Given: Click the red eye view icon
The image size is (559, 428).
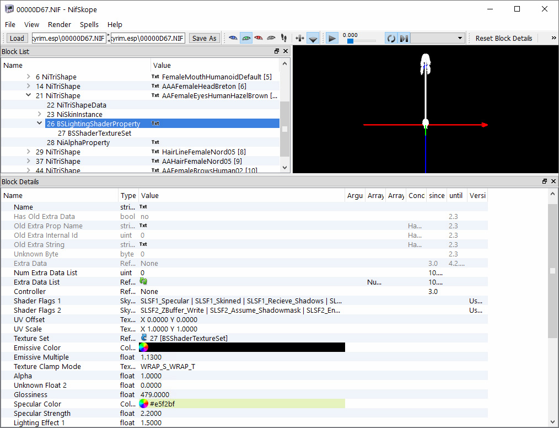Looking at the screenshot, I should [x=259, y=38].
